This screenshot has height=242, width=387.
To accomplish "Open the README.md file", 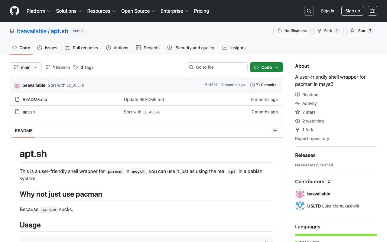I will [35, 100].
